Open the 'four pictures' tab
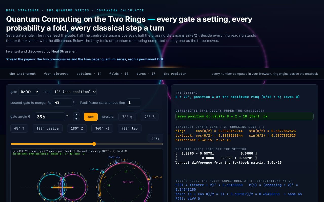This screenshot has width=324, height=202. (x=56, y=74)
